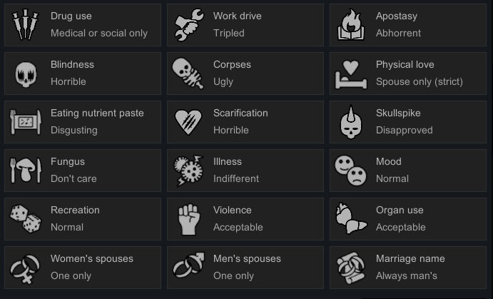Click the raised fist Violence icon

tap(188, 218)
